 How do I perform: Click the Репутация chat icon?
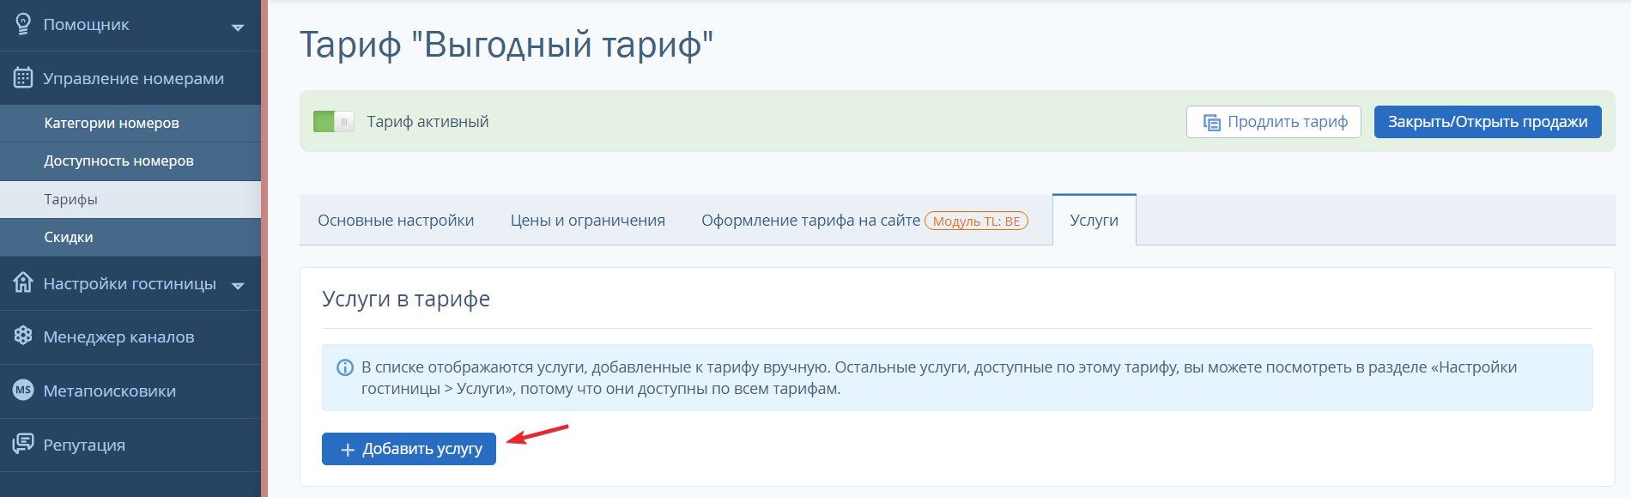23,444
